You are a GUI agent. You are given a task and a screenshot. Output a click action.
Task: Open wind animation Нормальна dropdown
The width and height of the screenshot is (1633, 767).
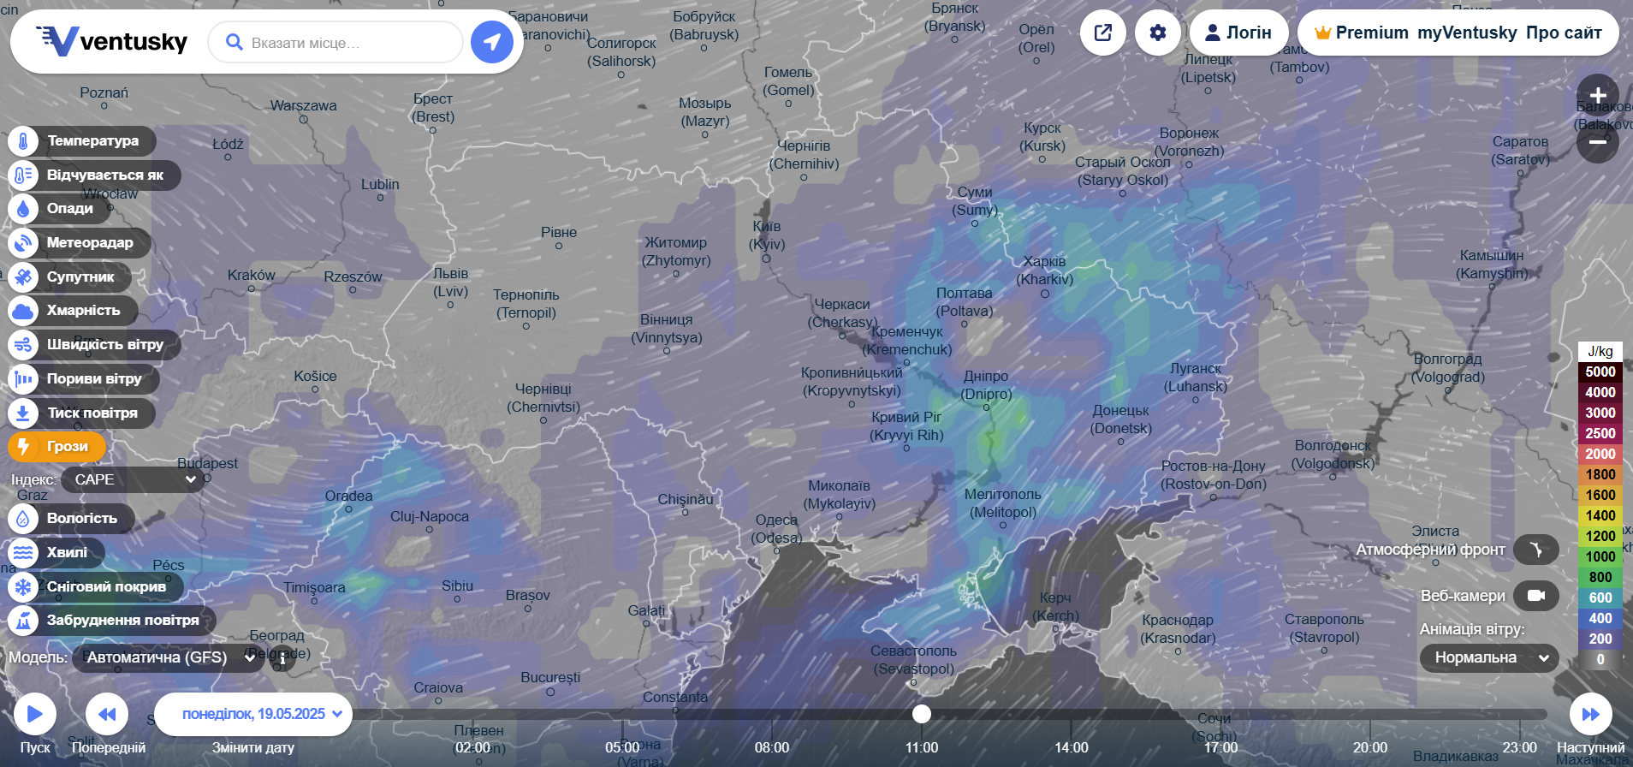pos(1488,657)
